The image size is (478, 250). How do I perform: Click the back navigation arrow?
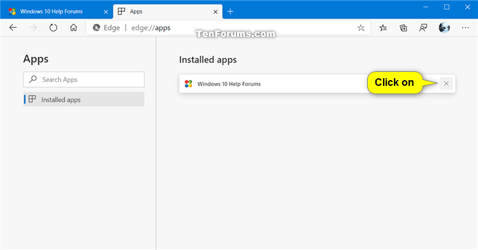13,28
